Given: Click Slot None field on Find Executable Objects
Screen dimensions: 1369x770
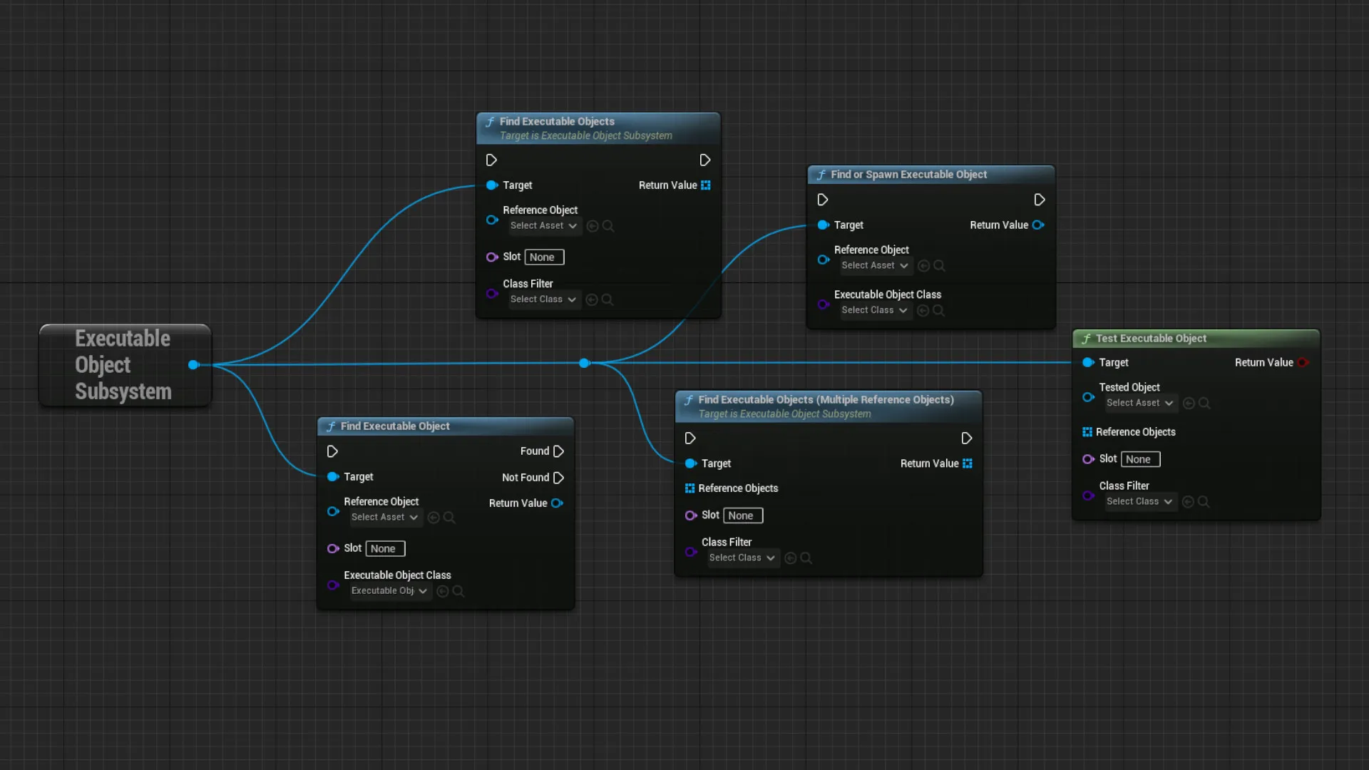Looking at the screenshot, I should (x=545, y=257).
